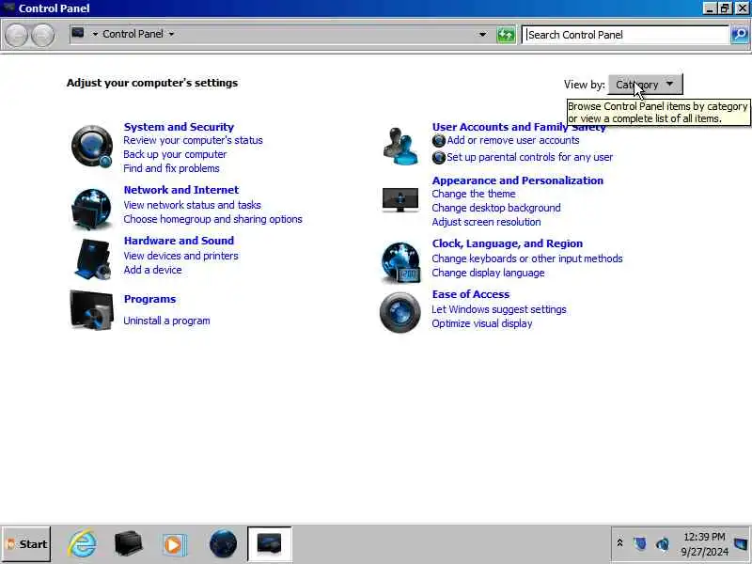The height and width of the screenshot is (564, 752).
Task: Click the Add a device link
Action: [152, 270]
